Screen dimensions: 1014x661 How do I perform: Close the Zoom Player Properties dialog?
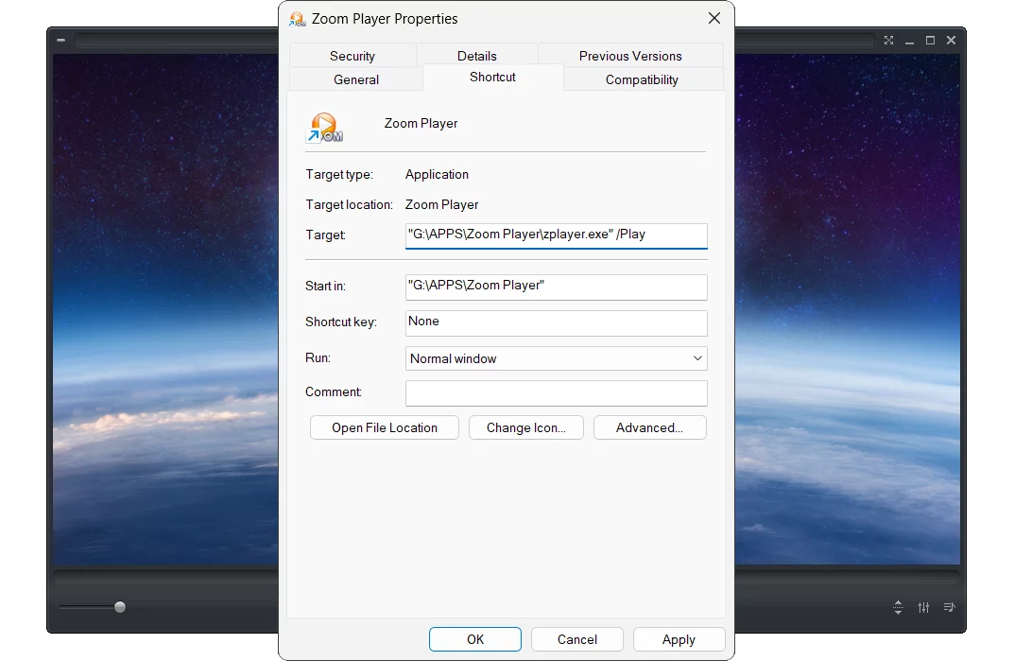point(713,18)
